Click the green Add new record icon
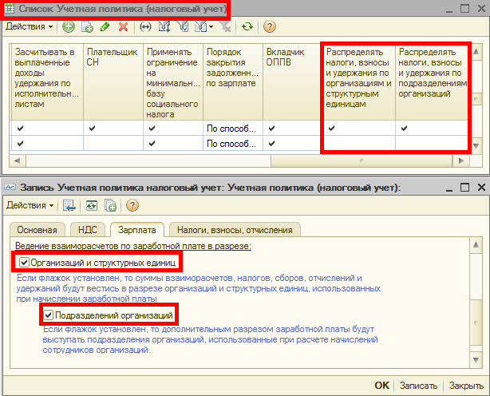The height and width of the screenshot is (396, 490). pyautogui.click(x=69, y=26)
